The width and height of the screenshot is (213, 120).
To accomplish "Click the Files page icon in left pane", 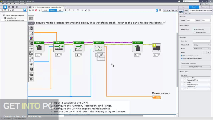I will point(5,7).
